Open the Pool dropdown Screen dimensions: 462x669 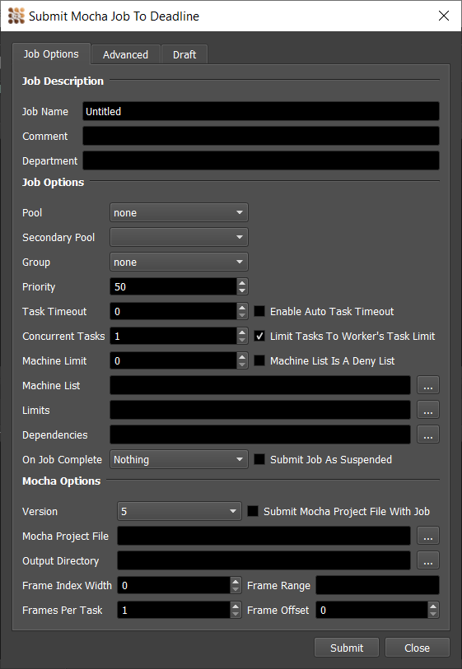(x=179, y=212)
